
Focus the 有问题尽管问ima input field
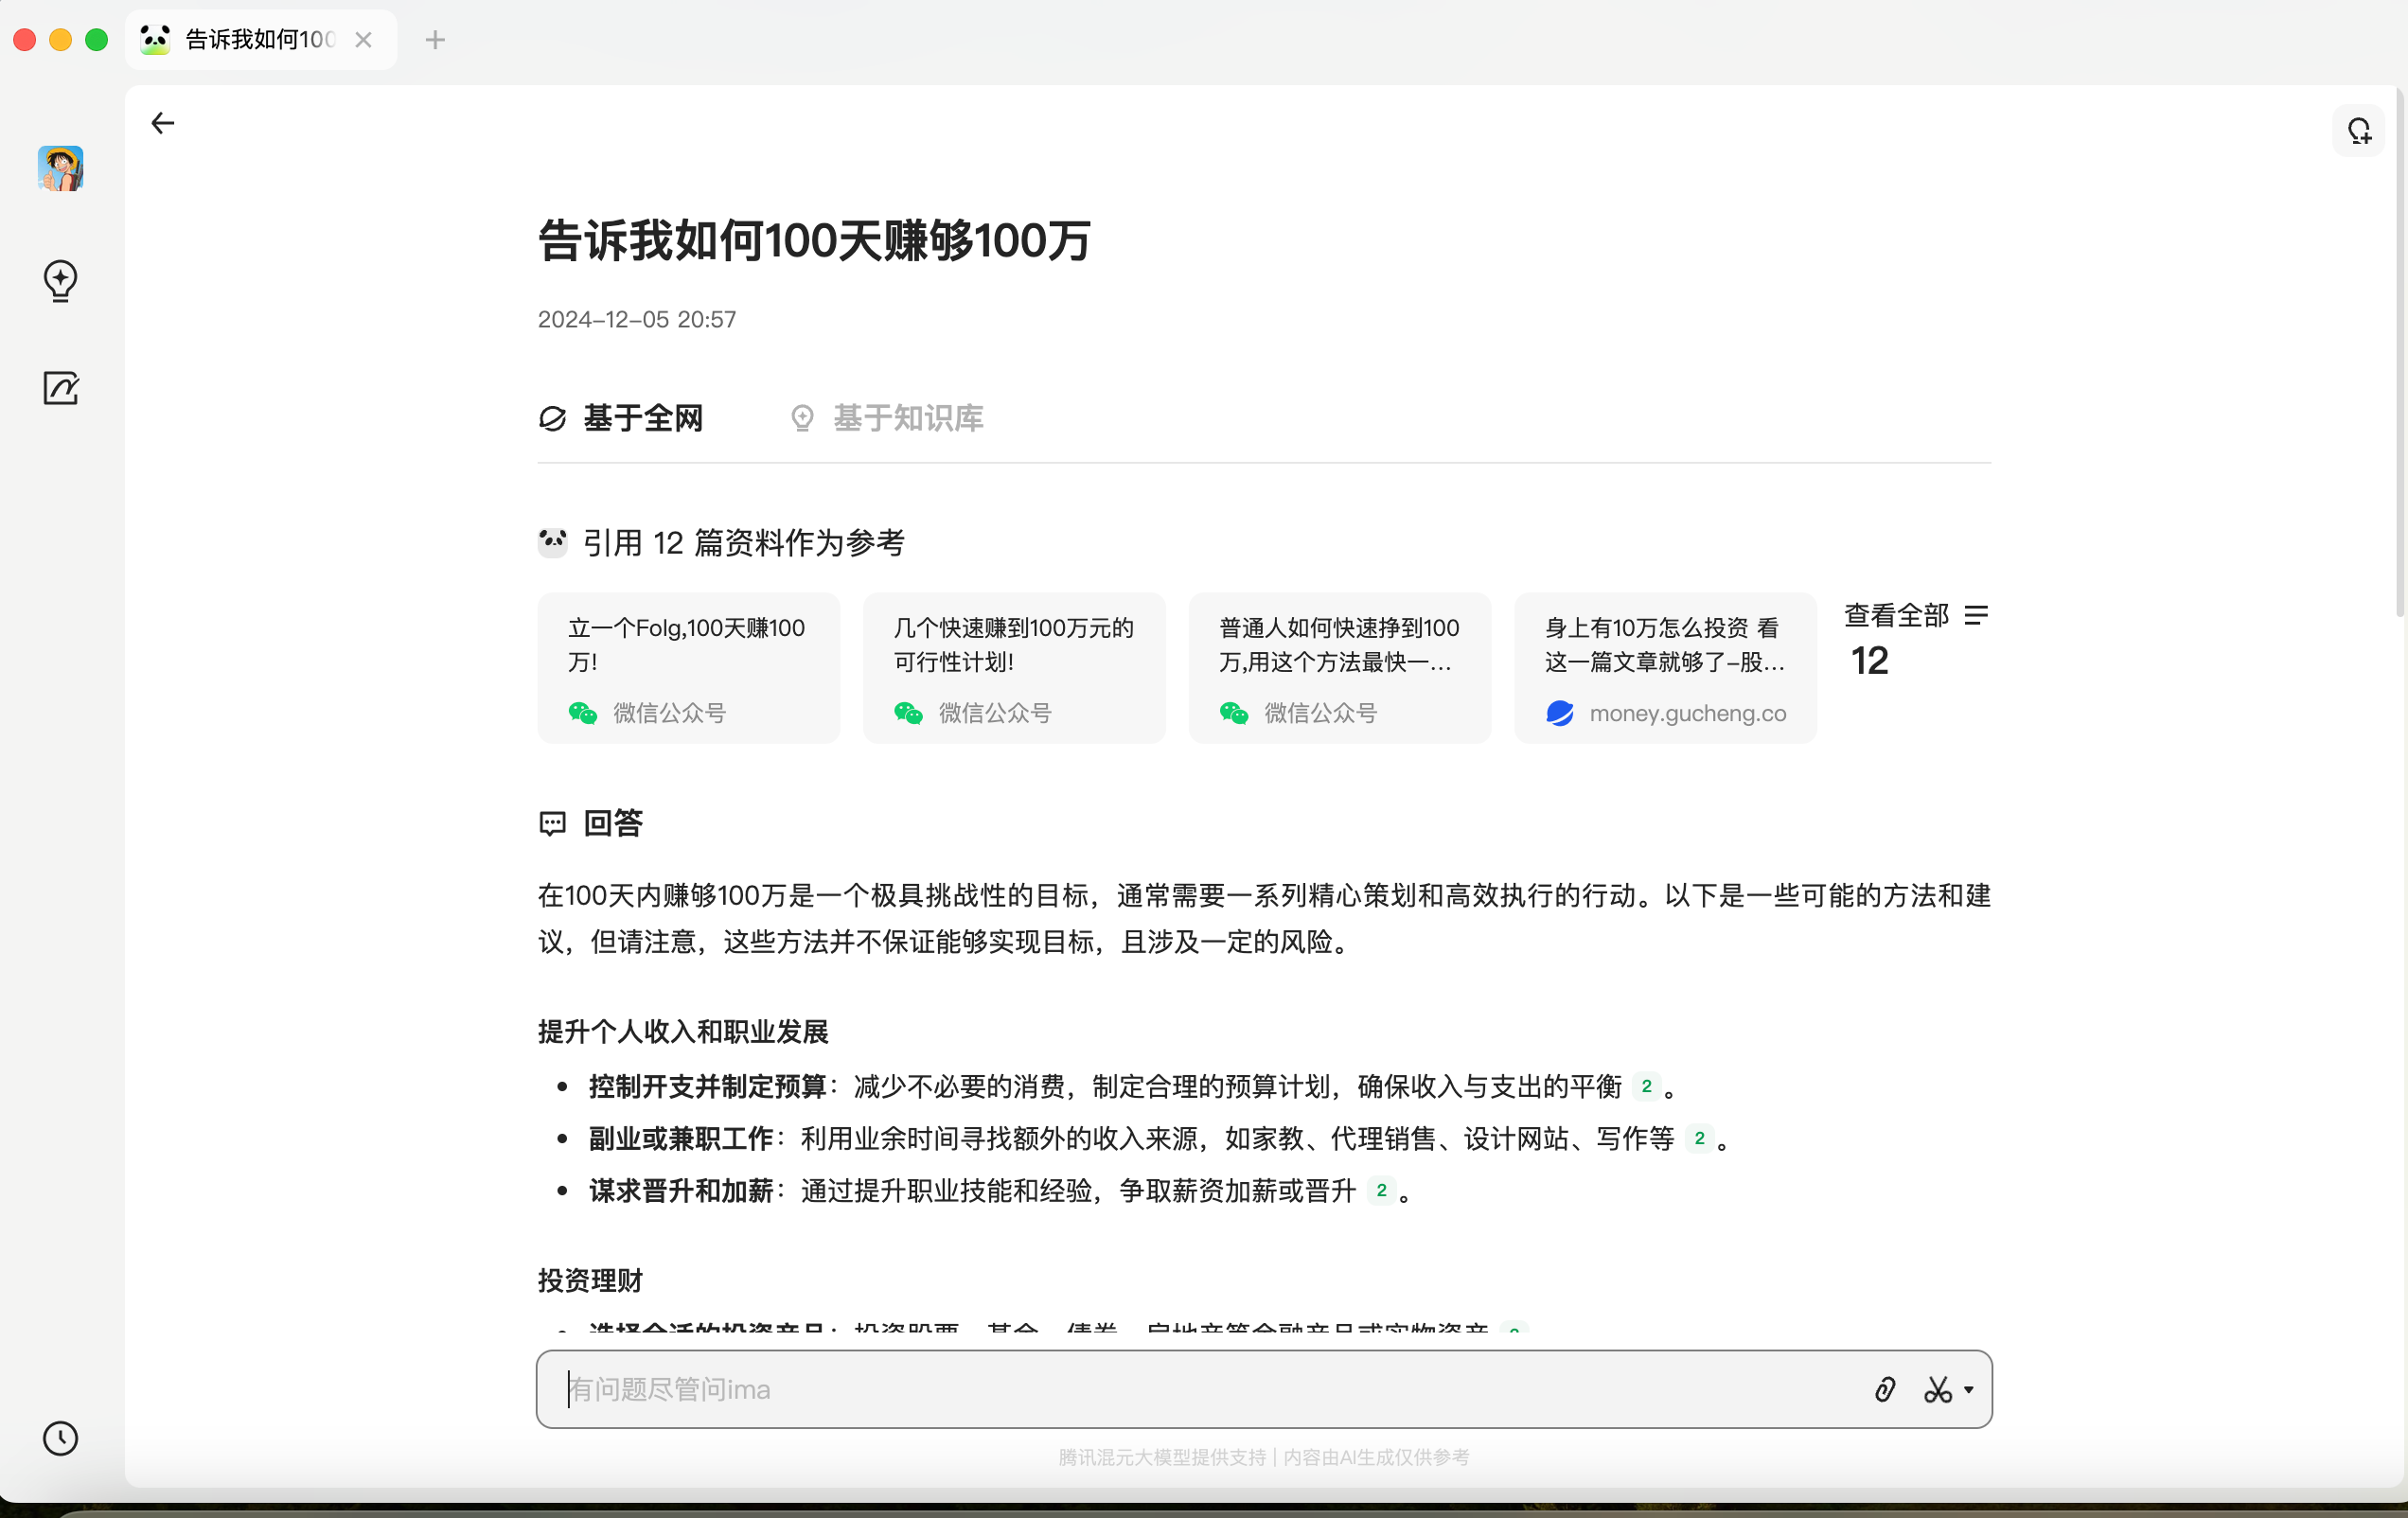1200,1389
